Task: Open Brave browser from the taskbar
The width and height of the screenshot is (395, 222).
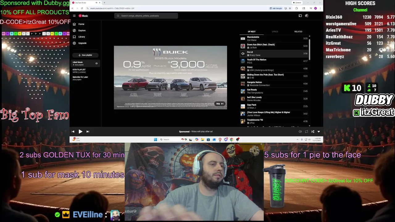Action: coord(220,140)
